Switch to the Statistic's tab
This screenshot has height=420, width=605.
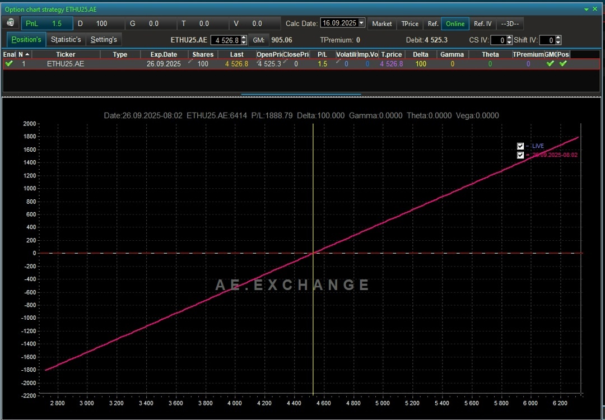[66, 39]
